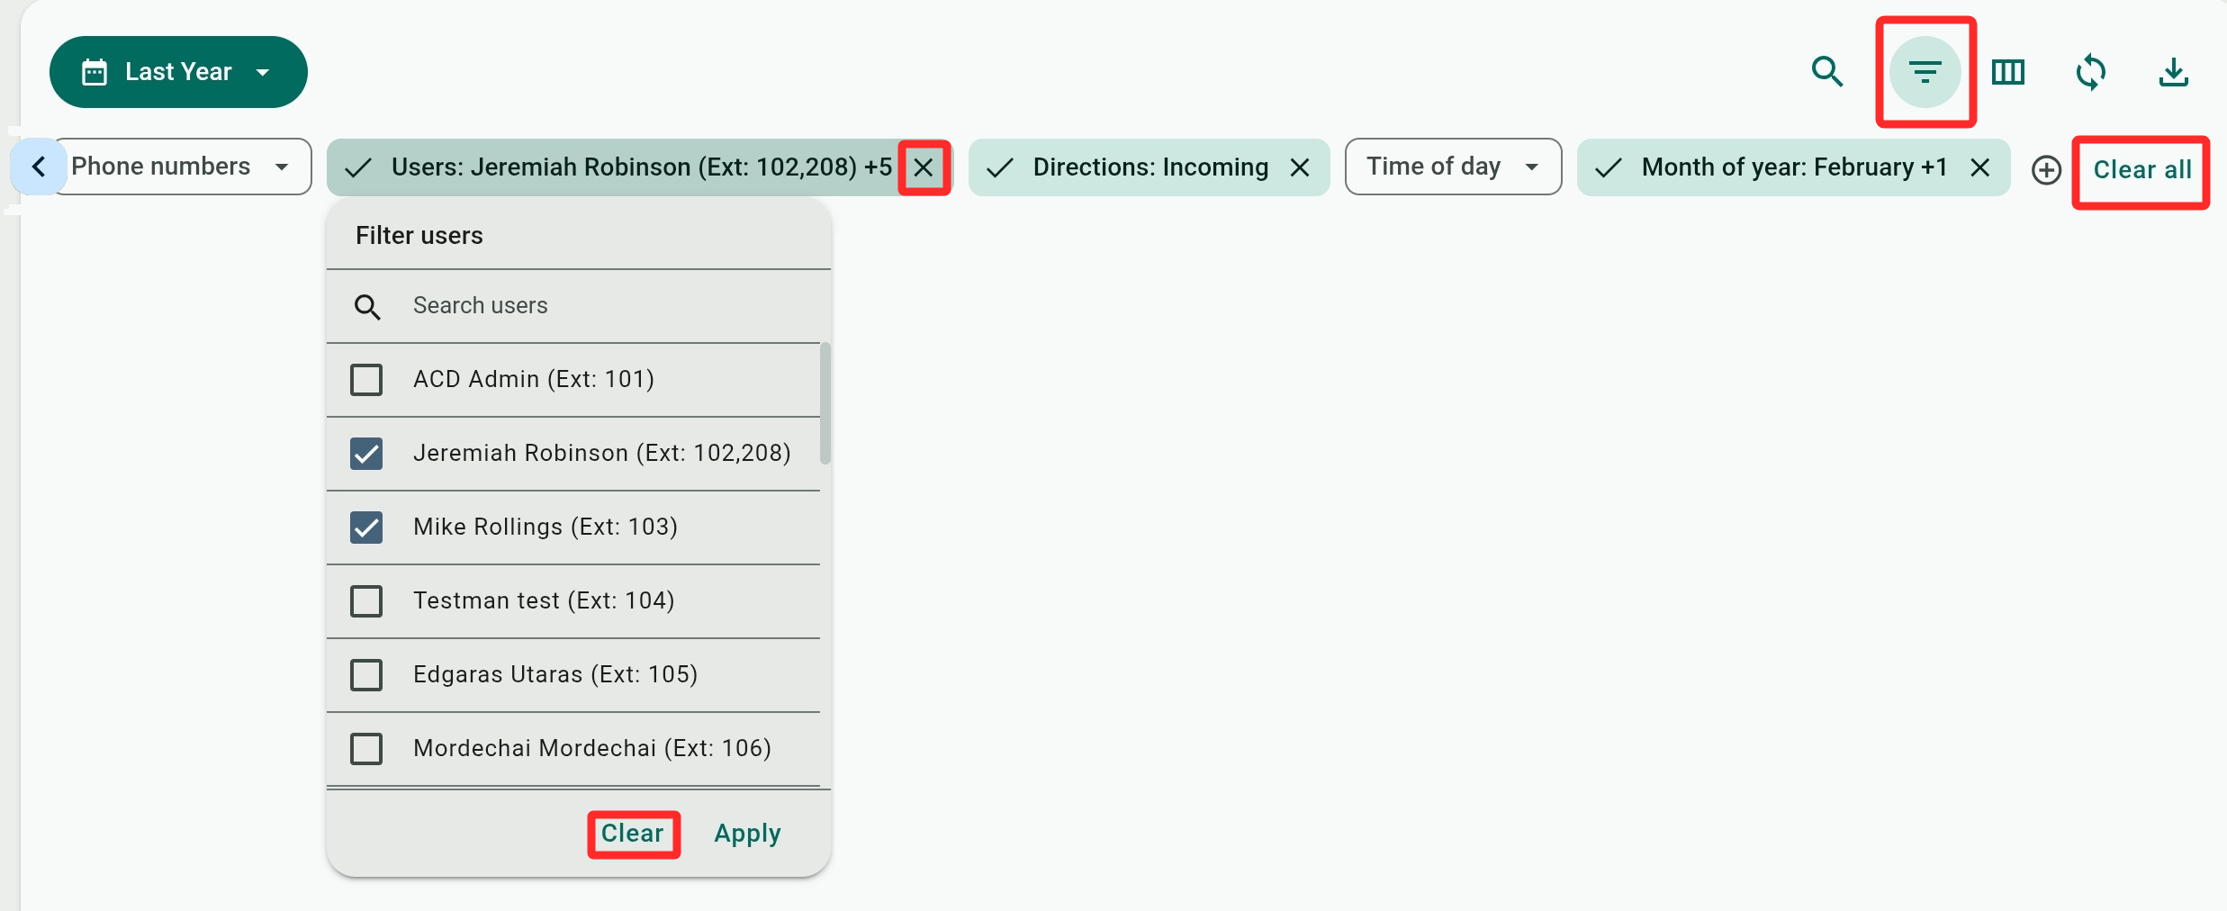Image resolution: width=2227 pixels, height=911 pixels.
Task: Click the user list scrollbar thumb
Action: coord(825,403)
